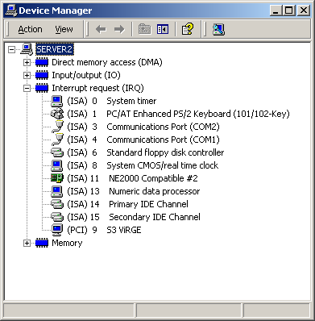
Task: Select S3 ViRGE entry text
Action: [124, 230]
